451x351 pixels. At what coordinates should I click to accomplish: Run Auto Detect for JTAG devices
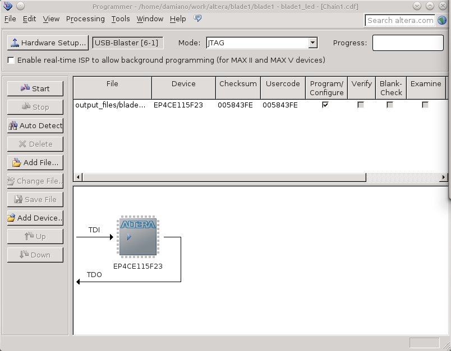pyautogui.click(x=35, y=125)
